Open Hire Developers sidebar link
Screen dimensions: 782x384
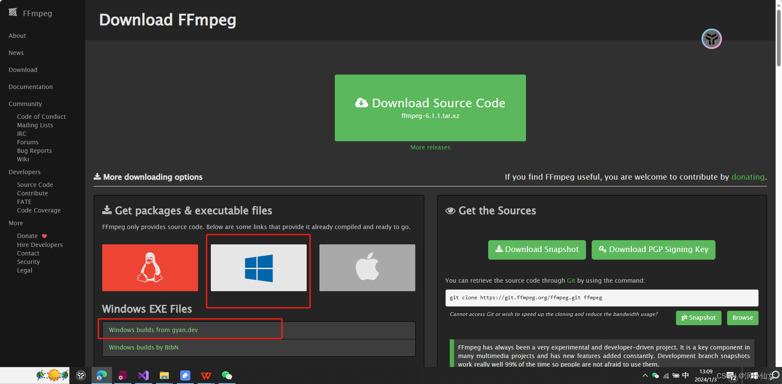tap(40, 245)
